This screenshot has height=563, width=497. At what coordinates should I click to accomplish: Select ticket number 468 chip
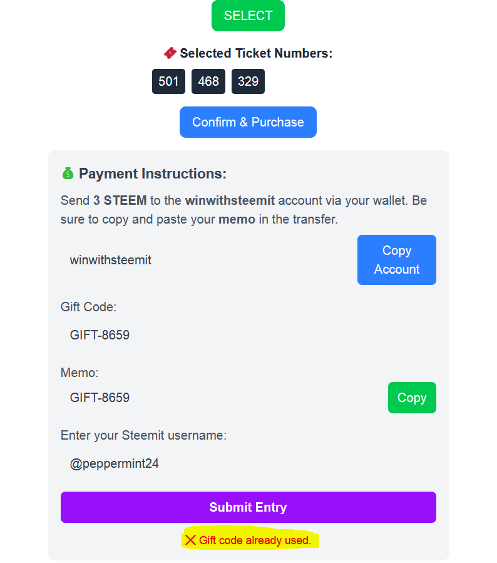(208, 81)
